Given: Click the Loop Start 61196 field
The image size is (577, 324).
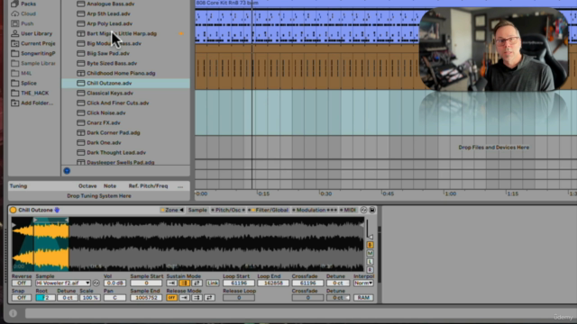Looking at the screenshot, I should coord(238,283).
